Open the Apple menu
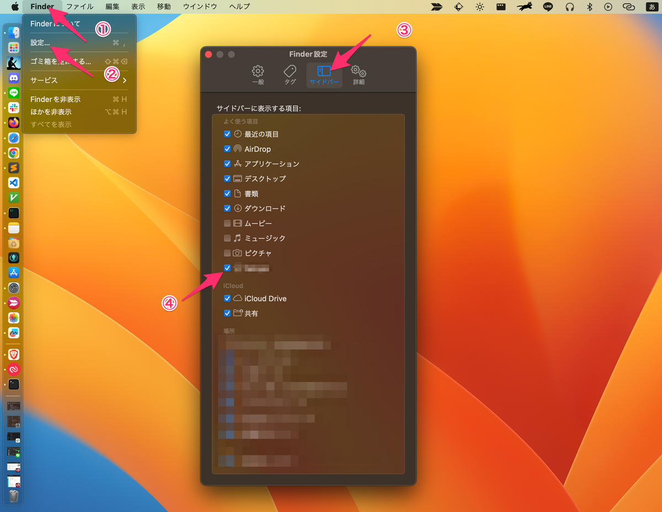 pyautogui.click(x=14, y=7)
